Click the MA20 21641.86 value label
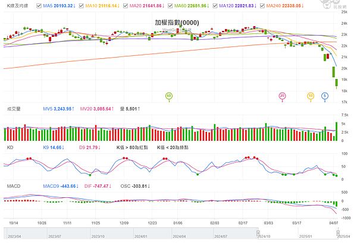The image size is (357, 243). pyautogui.click(x=147, y=6)
